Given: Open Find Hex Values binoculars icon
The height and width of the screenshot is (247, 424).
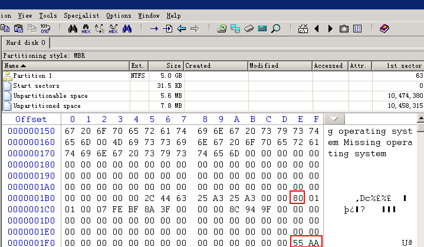Looking at the screenshot, I should pos(86,28).
